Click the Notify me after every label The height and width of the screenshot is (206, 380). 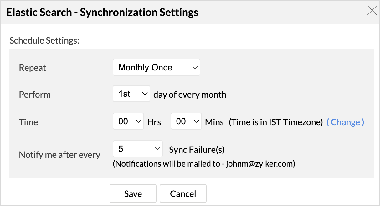60,155
